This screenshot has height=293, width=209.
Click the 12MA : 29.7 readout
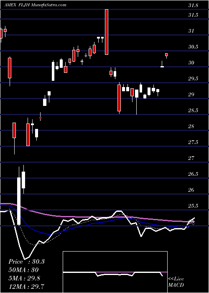(x=26, y=286)
